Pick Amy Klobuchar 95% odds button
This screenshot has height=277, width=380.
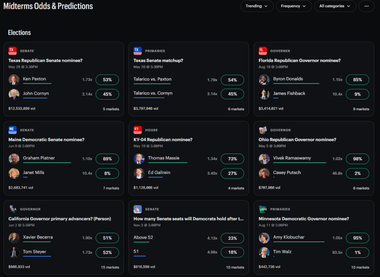(357, 238)
